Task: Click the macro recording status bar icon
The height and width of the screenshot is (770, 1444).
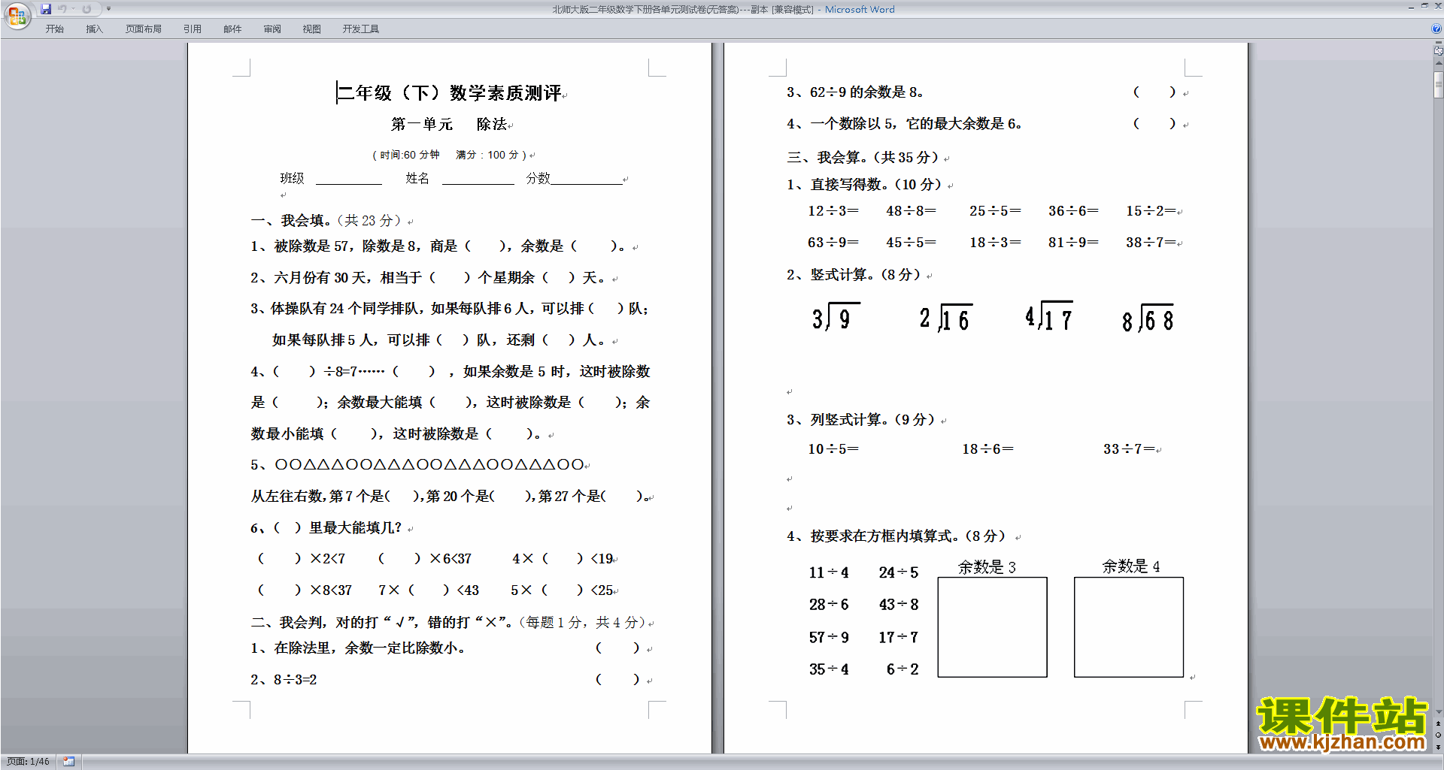Action: click(x=68, y=762)
